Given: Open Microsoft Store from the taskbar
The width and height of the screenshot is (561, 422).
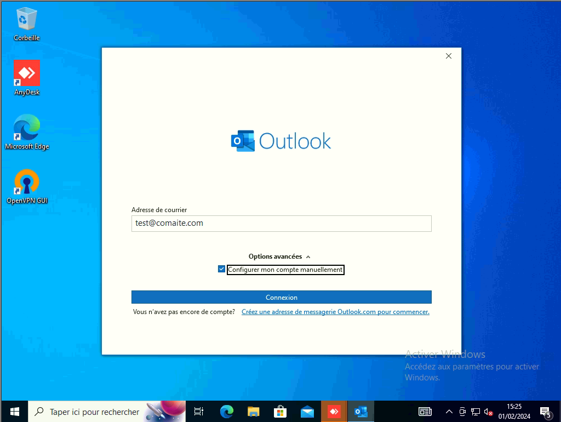Looking at the screenshot, I should [x=280, y=412].
